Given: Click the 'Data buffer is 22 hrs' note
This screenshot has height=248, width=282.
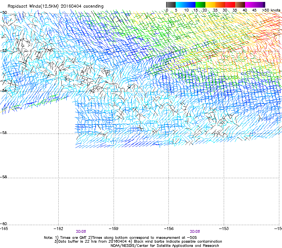Looking at the screenshot, I should pyautogui.click(x=138, y=242).
